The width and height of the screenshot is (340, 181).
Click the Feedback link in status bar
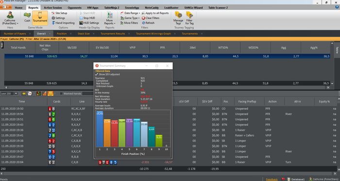[272, 179]
